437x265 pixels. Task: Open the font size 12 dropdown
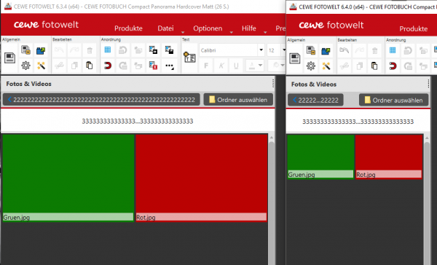283,50
